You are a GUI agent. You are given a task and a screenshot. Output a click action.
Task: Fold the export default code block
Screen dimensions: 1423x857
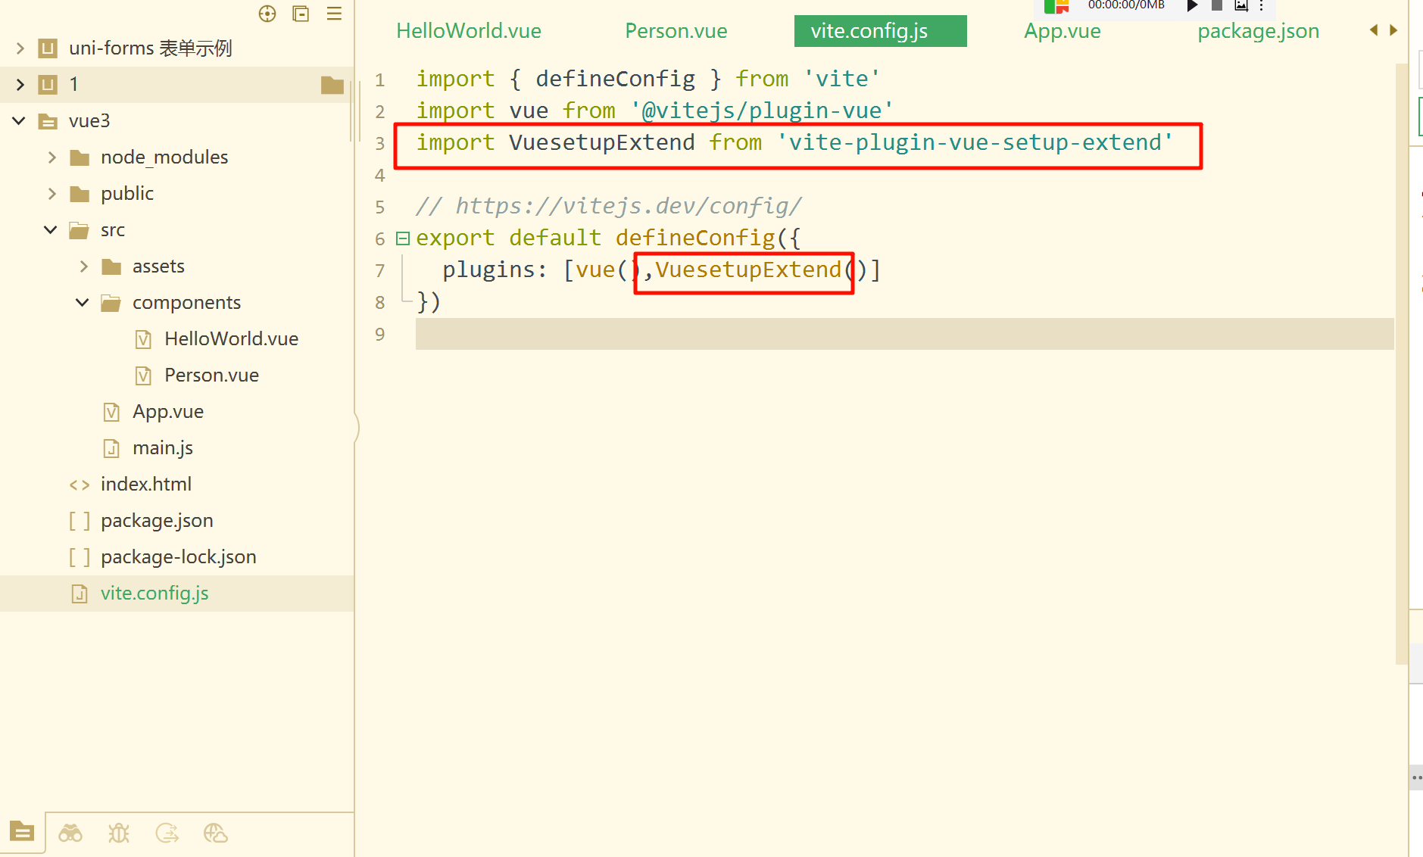click(403, 238)
